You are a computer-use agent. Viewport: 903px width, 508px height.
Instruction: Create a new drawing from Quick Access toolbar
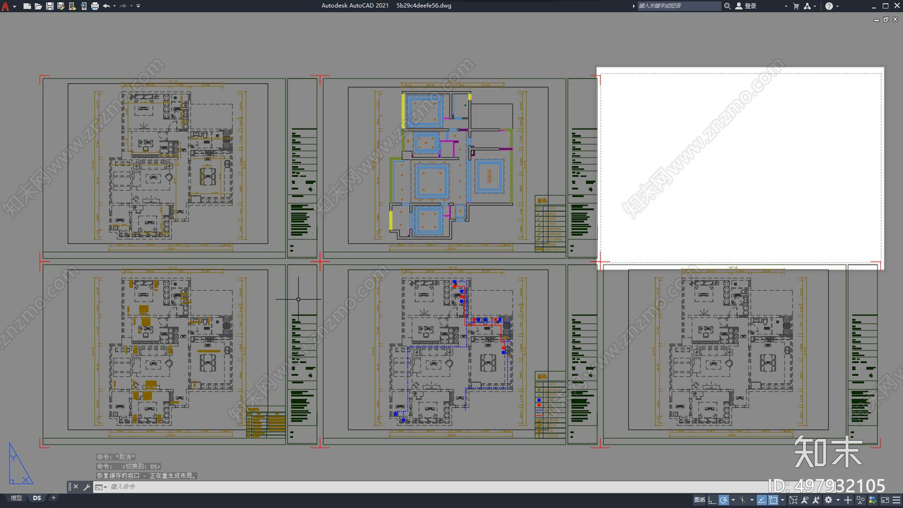pyautogui.click(x=27, y=6)
